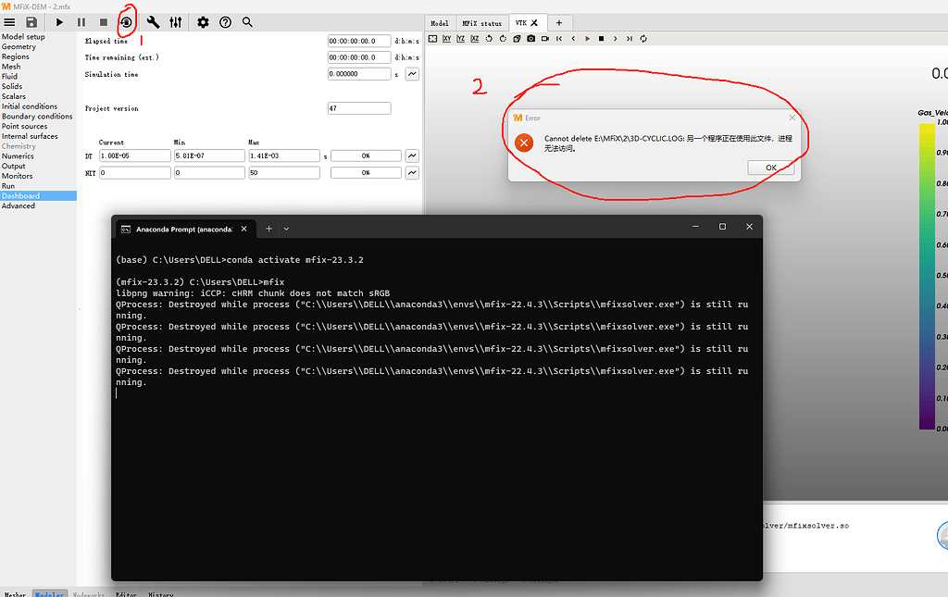Save the project with the floppy disk icon
The image size is (948, 597).
(x=31, y=22)
